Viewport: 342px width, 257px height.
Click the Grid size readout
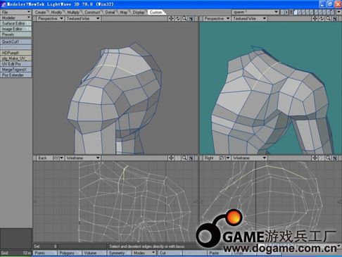(x=16, y=253)
